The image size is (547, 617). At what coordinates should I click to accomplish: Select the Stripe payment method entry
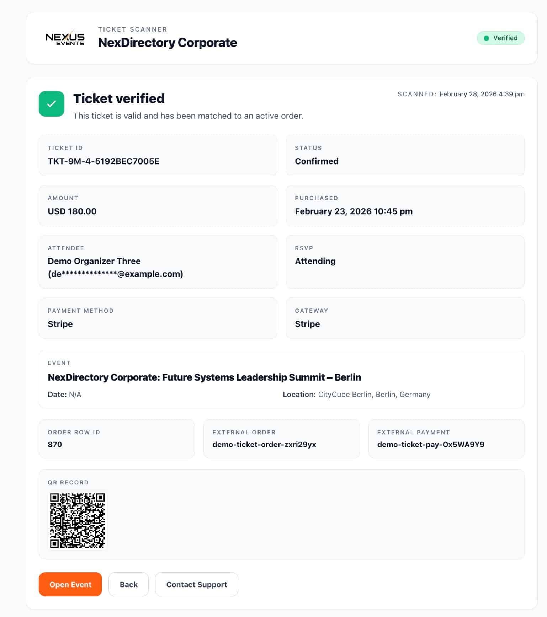(60, 324)
